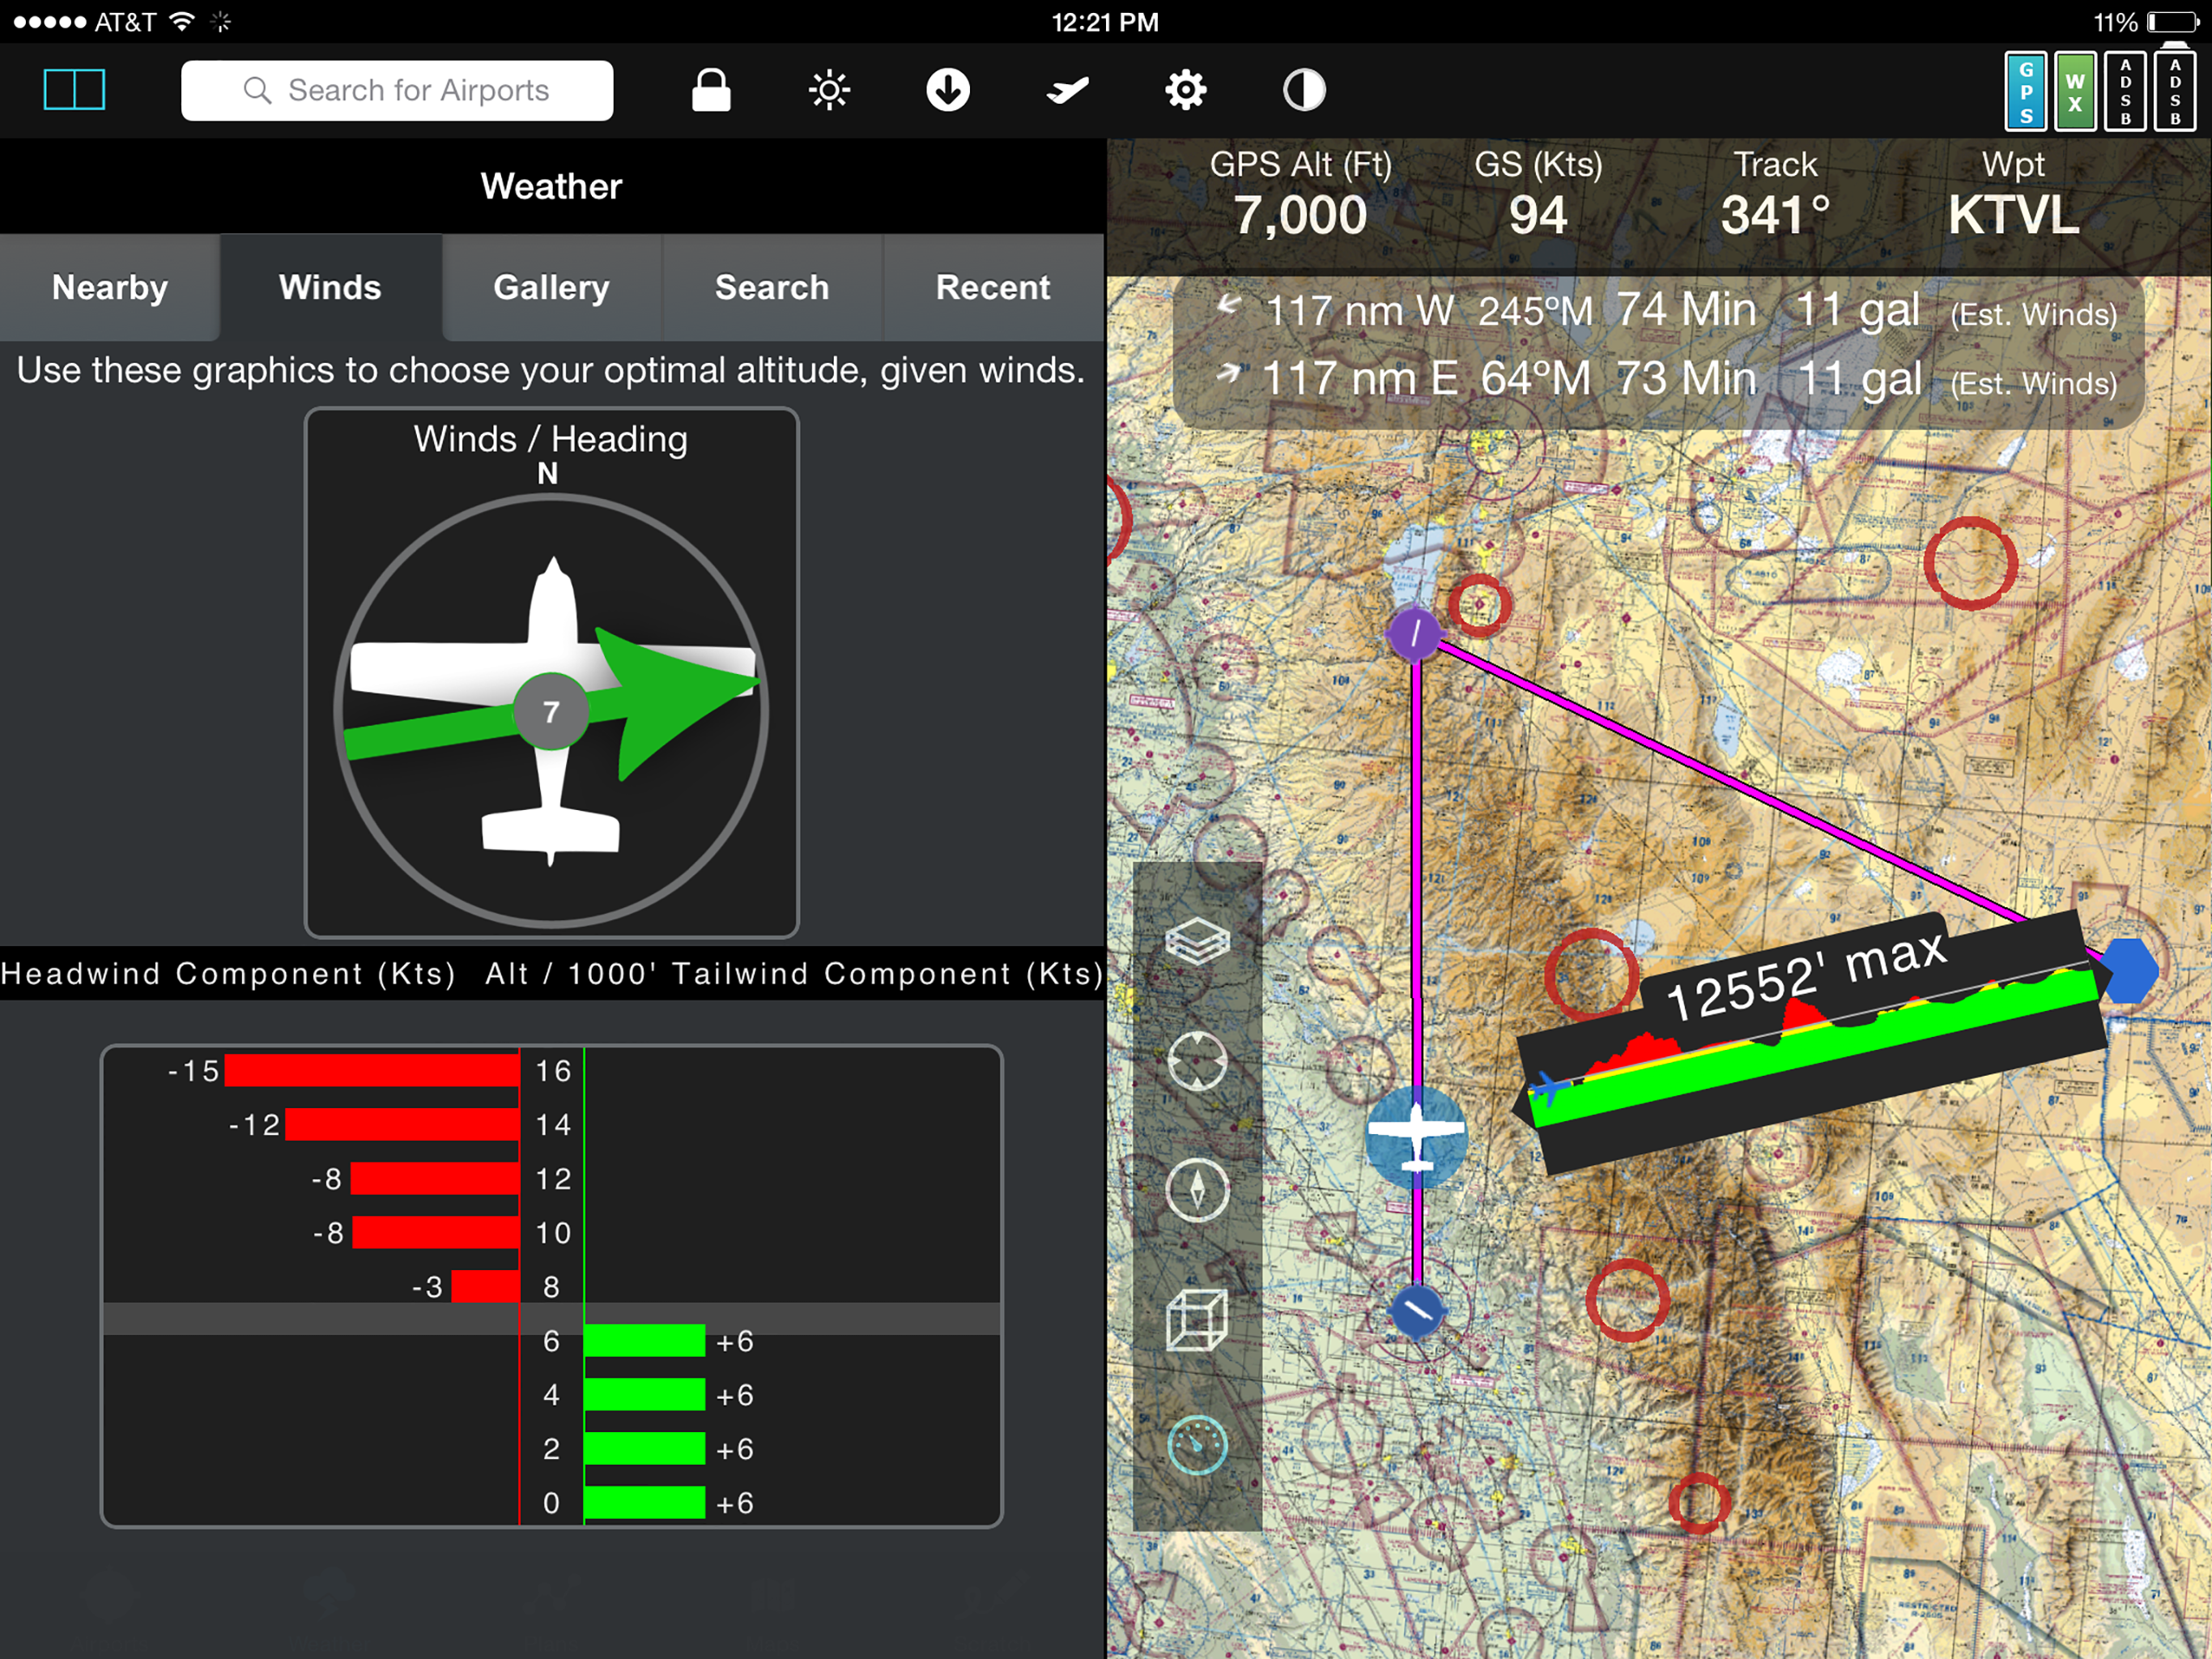Toggle the split-screen view icon
The width and height of the screenshot is (2212, 1659).
tap(74, 90)
